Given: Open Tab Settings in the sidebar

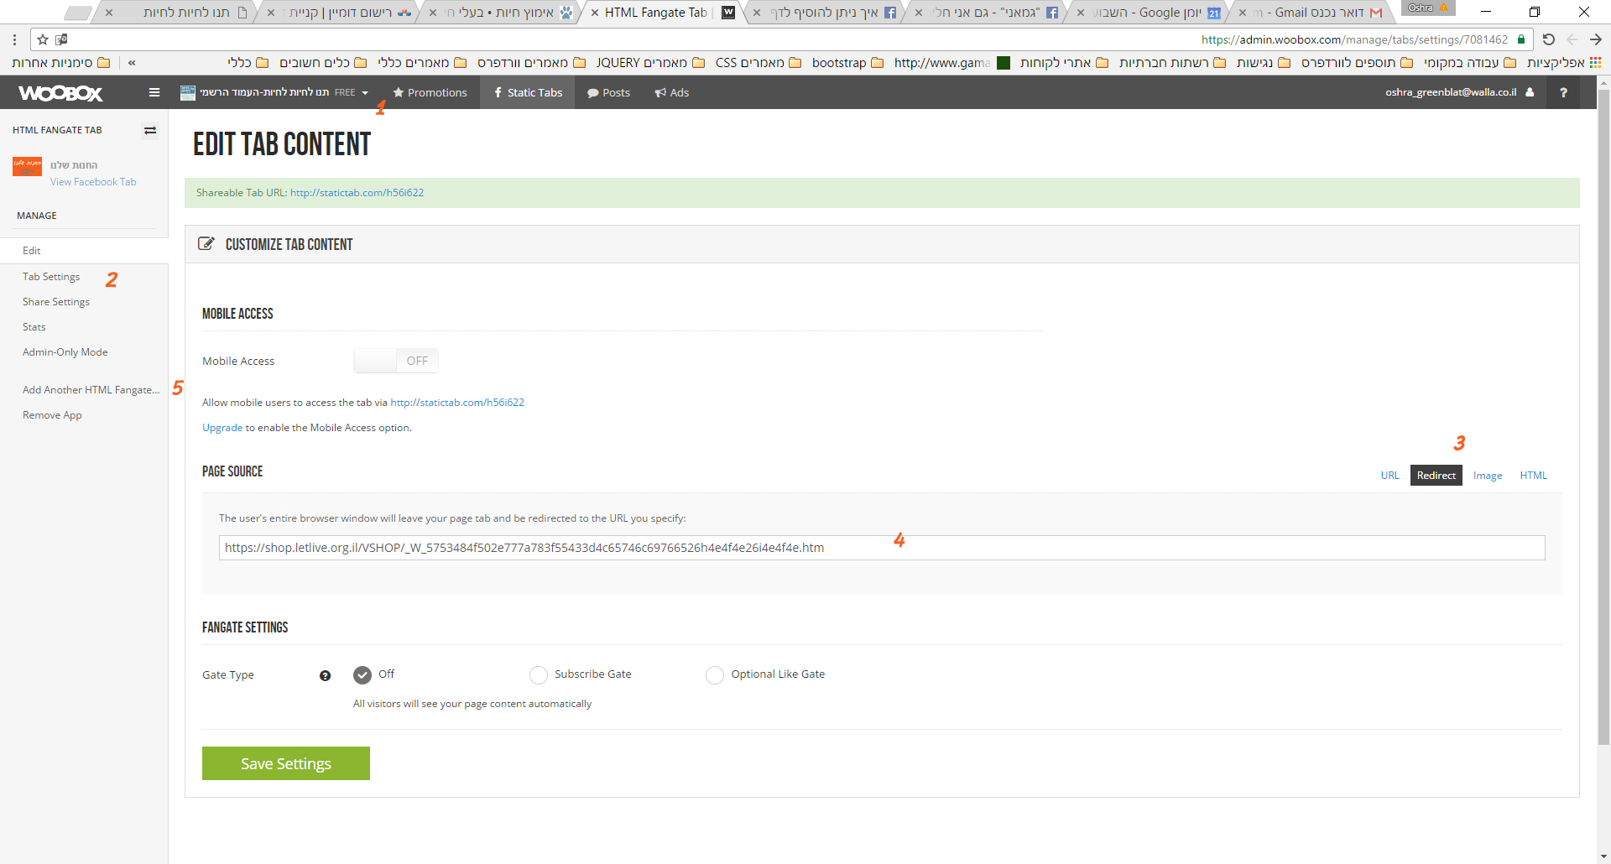Looking at the screenshot, I should click(x=51, y=277).
